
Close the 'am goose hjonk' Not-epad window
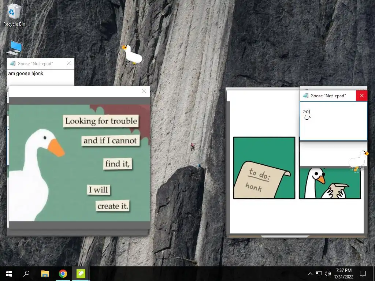click(69, 63)
